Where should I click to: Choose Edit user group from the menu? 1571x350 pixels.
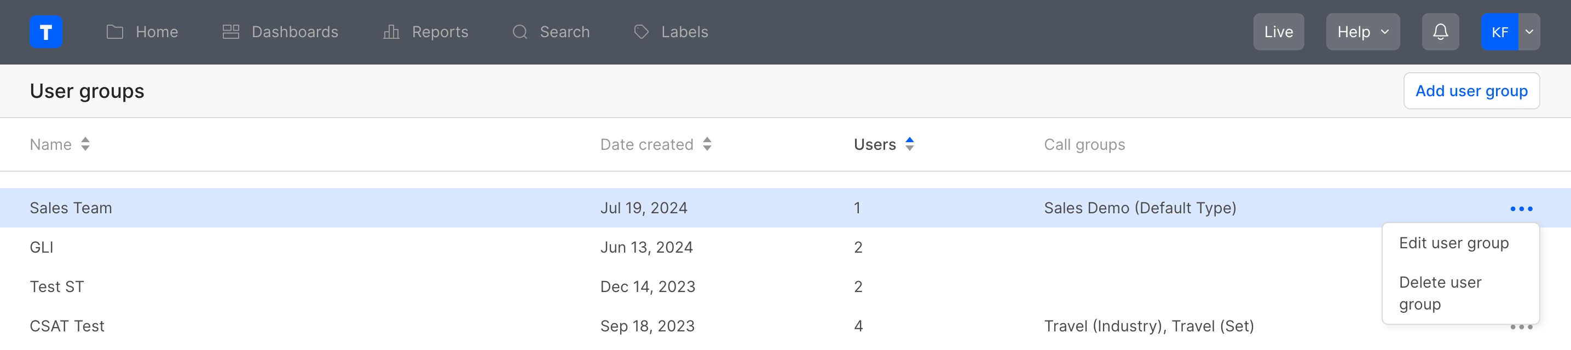[1454, 242]
